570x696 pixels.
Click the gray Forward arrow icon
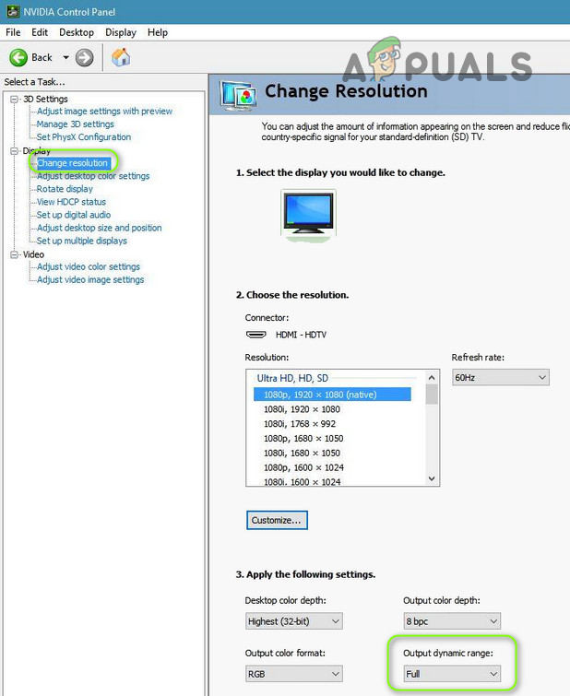(x=85, y=58)
